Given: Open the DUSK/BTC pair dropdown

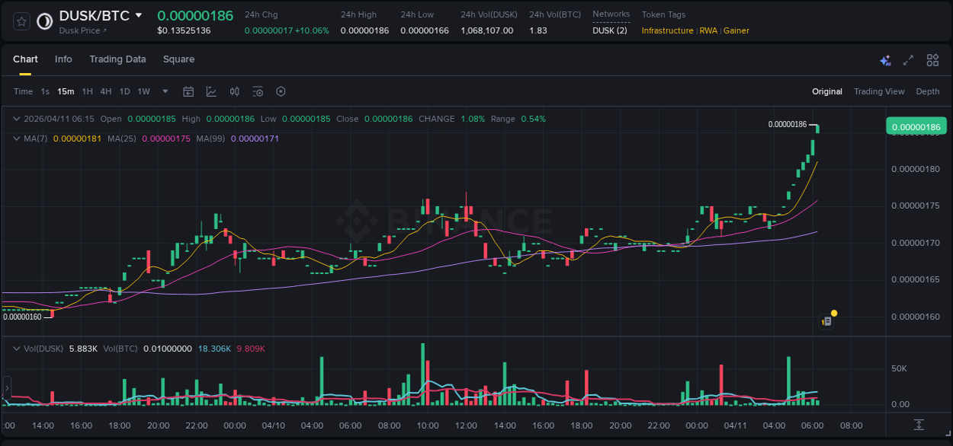Looking at the screenshot, I should (137, 14).
